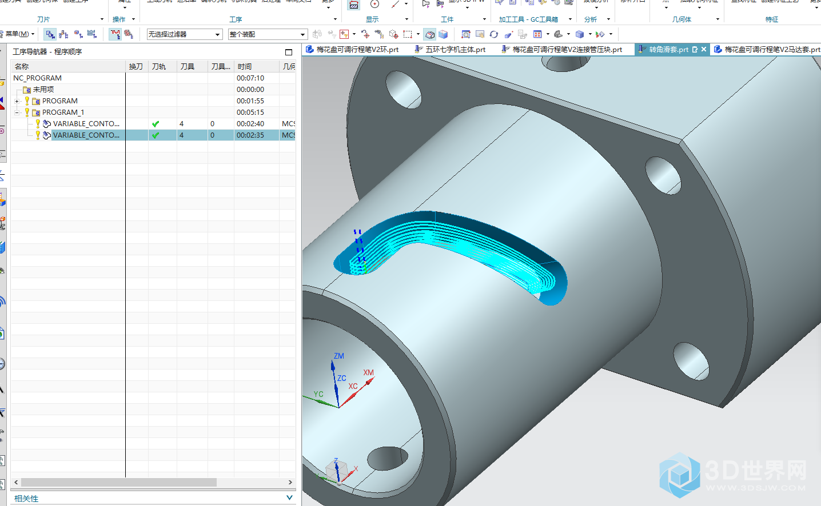This screenshot has height=506, width=821.
Task: Open the view layout grid icon
Action: [x=537, y=34]
